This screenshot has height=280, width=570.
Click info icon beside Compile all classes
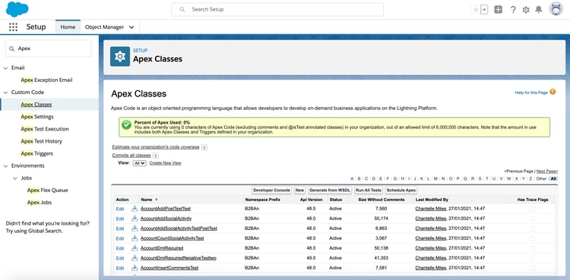[x=156, y=156]
